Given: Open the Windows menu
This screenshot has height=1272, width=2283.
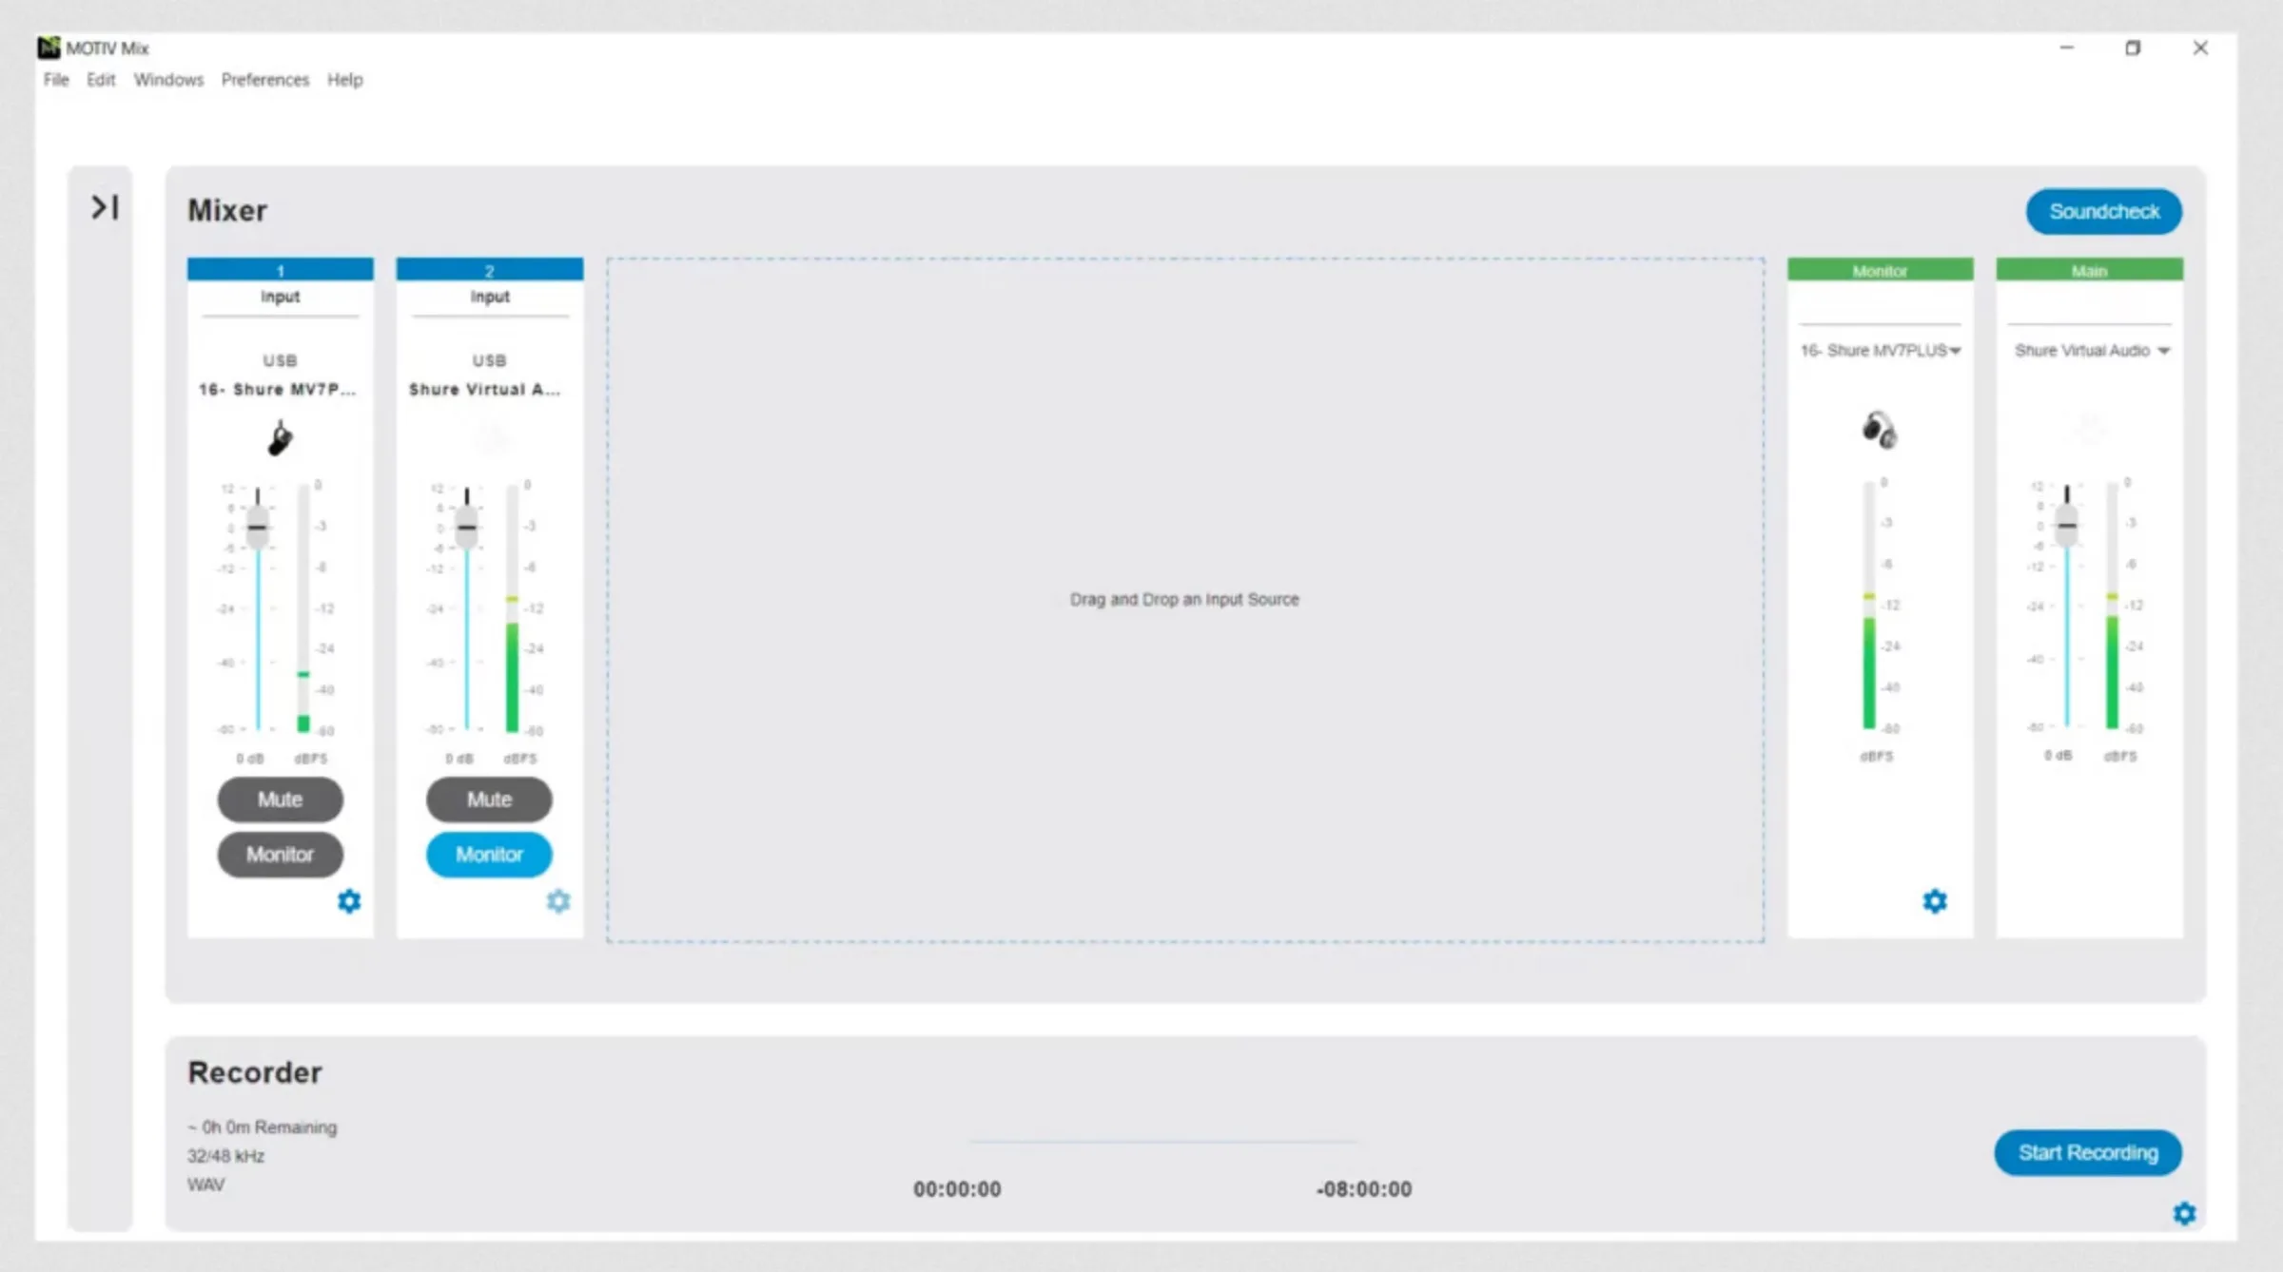Looking at the screenshot, I should click(x=168, y=80).
